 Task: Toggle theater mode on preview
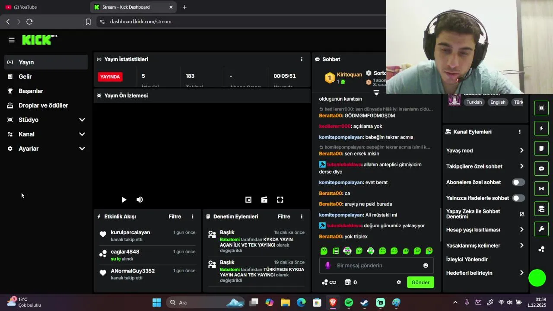[264, 200]
